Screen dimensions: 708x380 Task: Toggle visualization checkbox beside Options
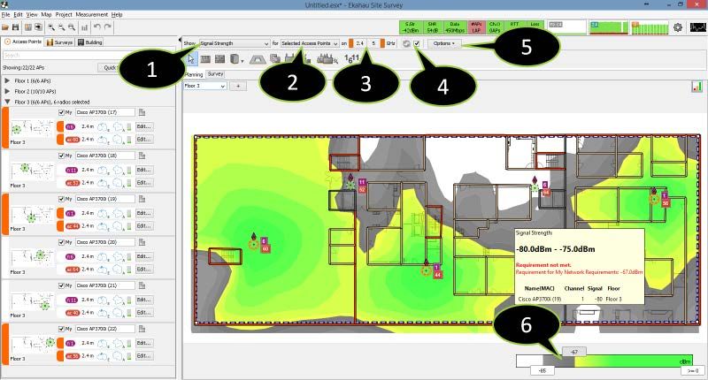click(417, 43)
